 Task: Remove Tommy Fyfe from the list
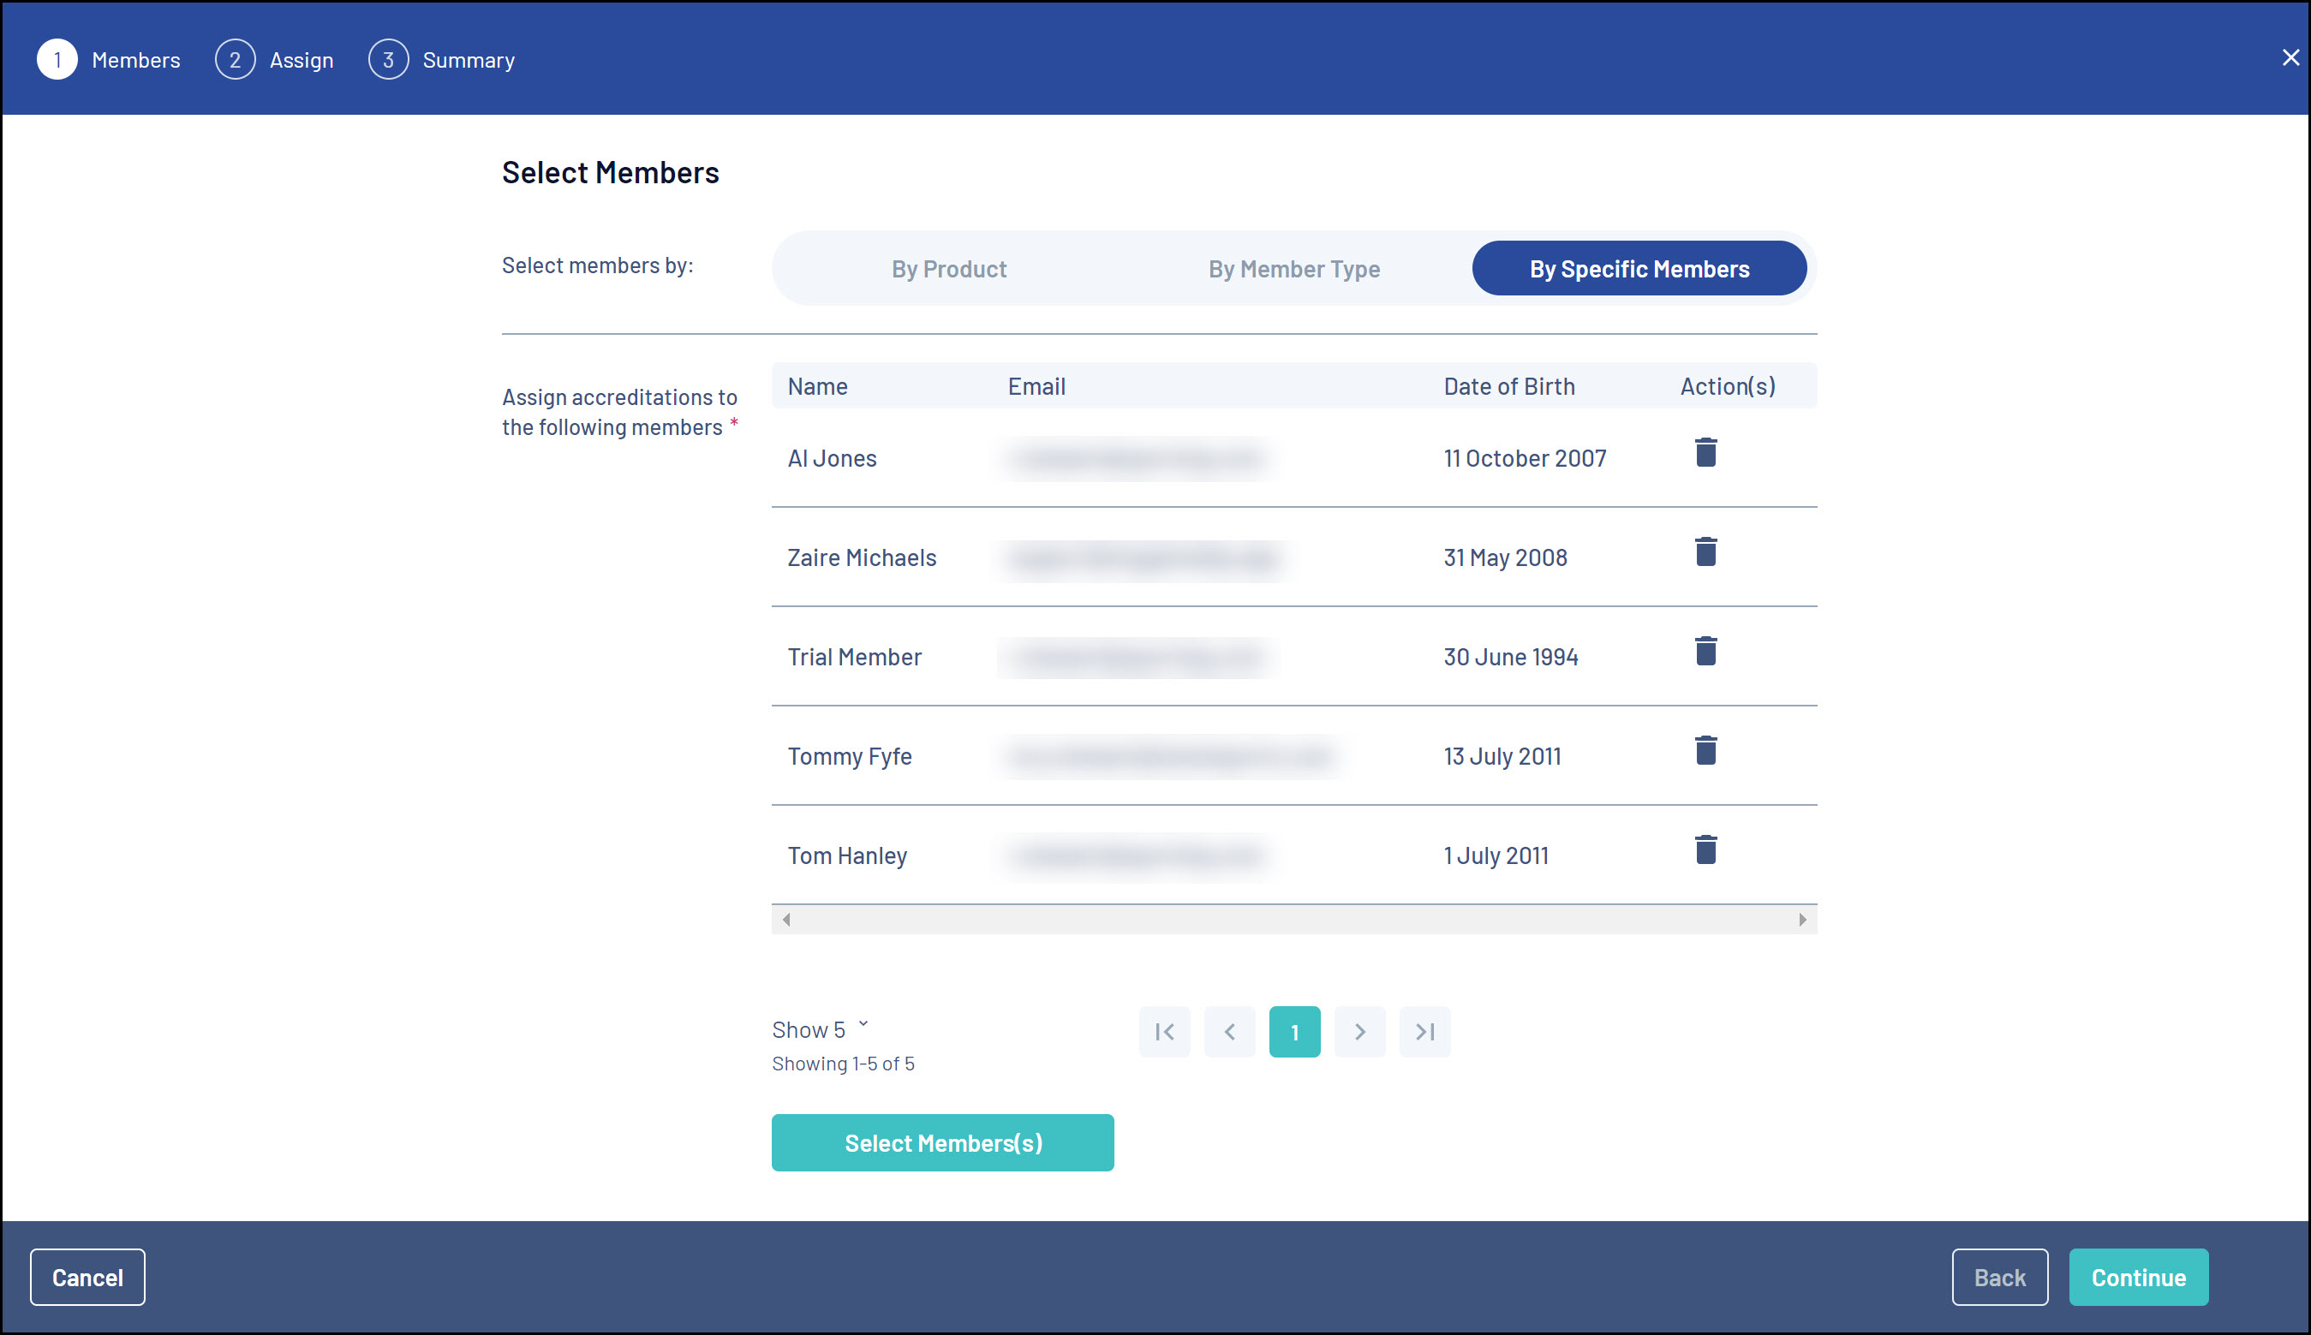click(x=1705, y=750)
